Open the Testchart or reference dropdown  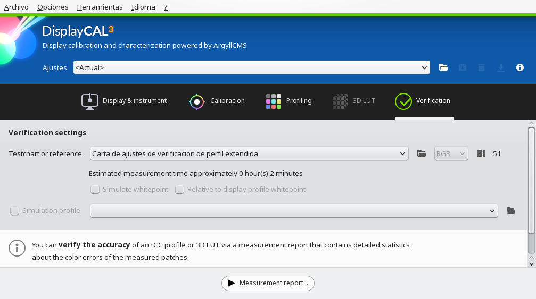[249, 153]
